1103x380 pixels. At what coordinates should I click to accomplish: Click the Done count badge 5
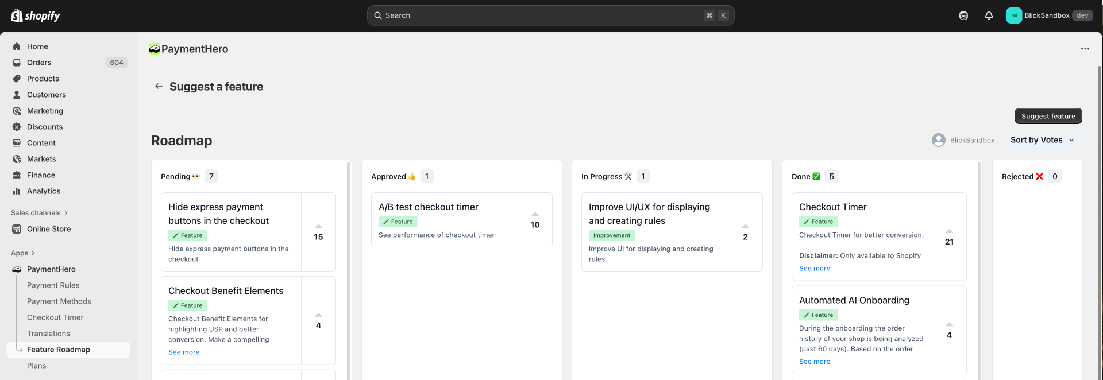[831, 176]
